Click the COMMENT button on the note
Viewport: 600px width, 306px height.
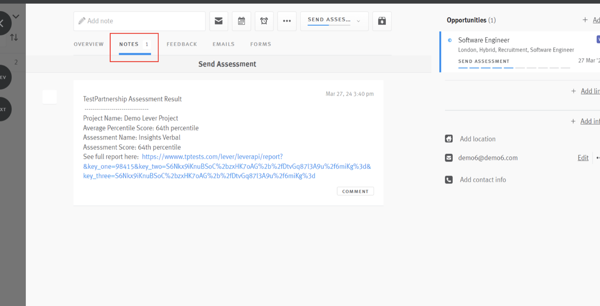tap(355, 191)
